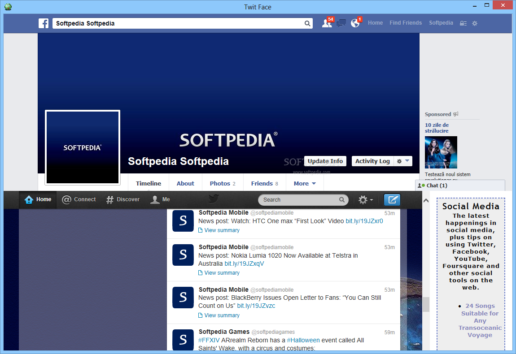Click the Sponsored section heading
This screenshot has height=354, width=516.
click(x=437, y=114)
